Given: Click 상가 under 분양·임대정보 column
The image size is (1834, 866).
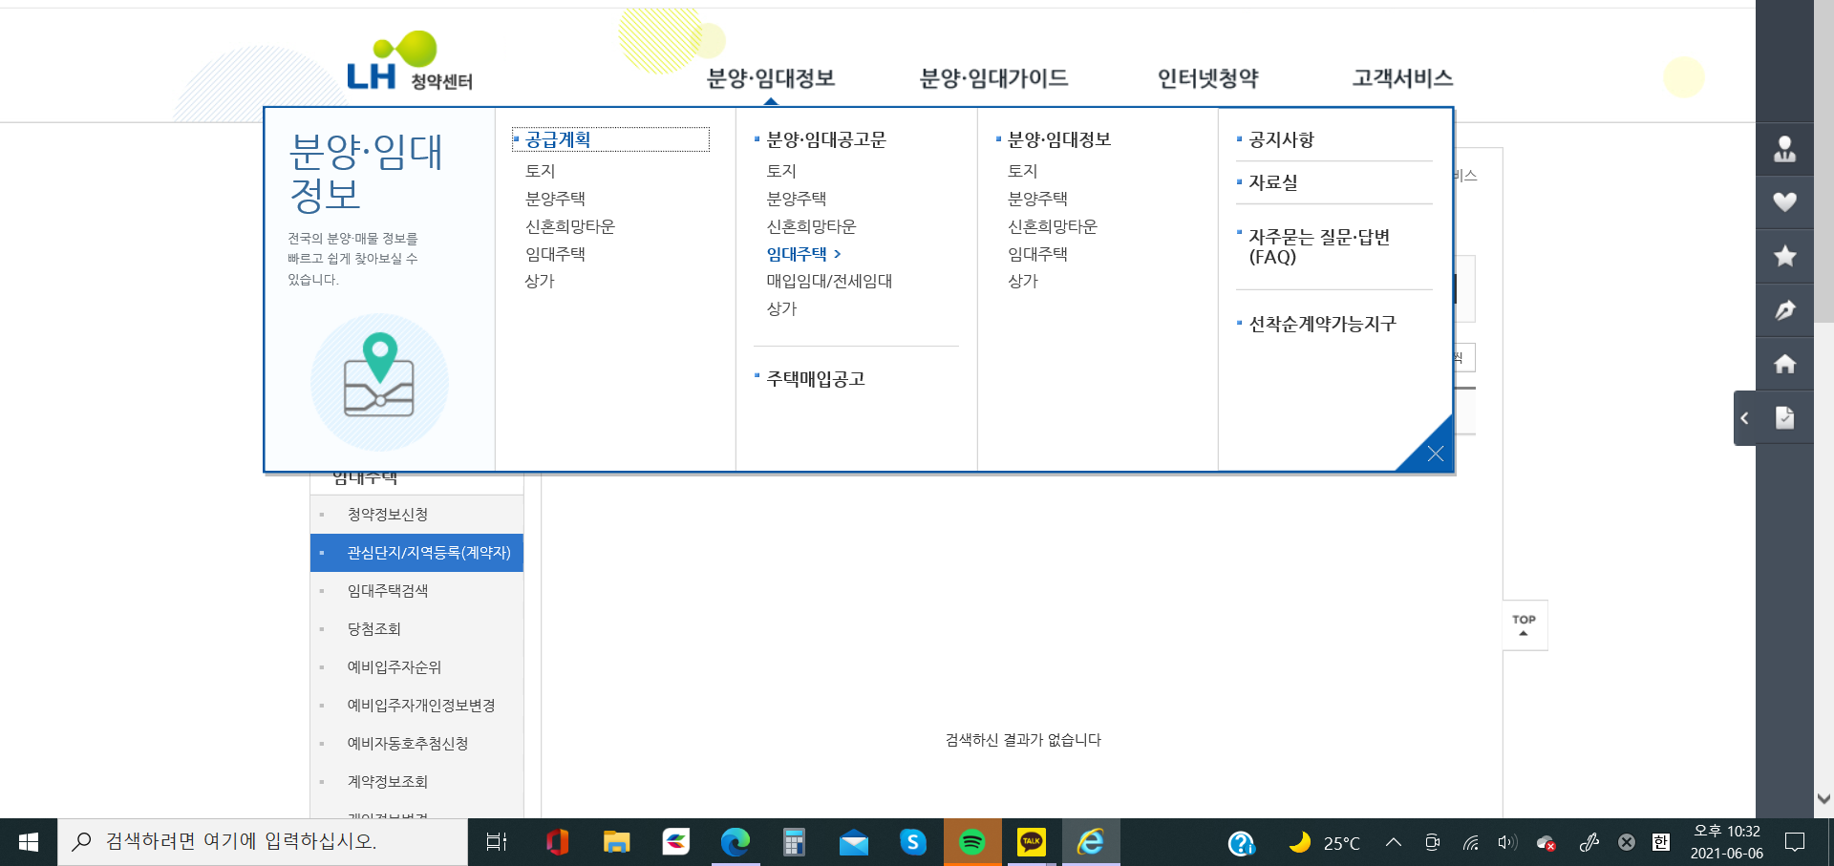Looking at the screenshot, I should tap(1023, 281).
